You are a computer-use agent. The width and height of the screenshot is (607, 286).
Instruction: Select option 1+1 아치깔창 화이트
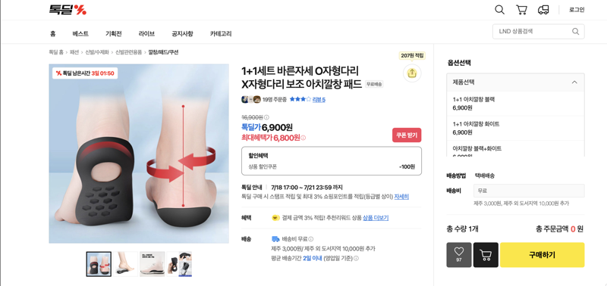click(515, 128)
